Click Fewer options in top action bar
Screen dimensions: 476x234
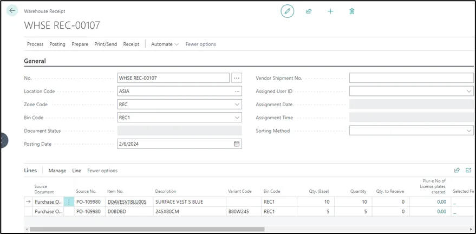[201, 44]
